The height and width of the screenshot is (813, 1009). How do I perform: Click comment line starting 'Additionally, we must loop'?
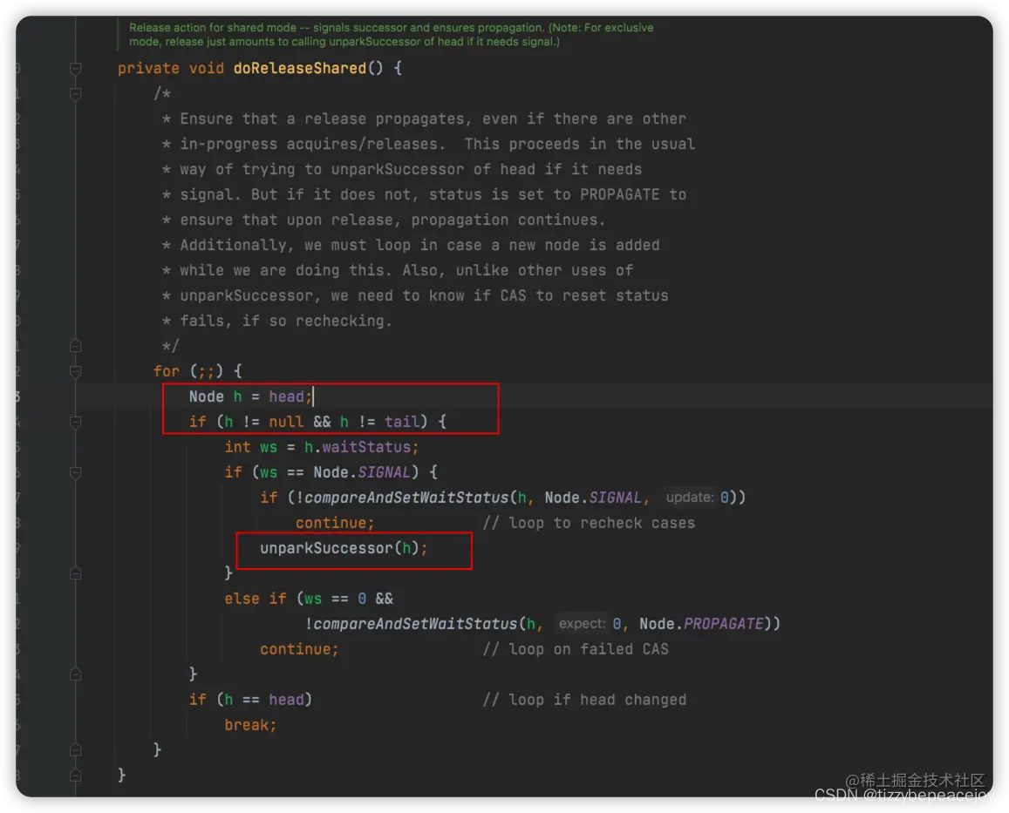click(x=412, y=245)
